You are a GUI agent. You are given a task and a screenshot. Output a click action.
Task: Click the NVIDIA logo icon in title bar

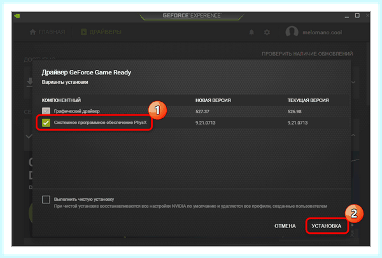click(x=17, y=16)
